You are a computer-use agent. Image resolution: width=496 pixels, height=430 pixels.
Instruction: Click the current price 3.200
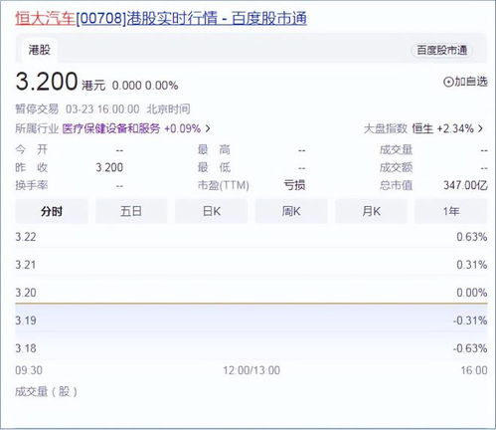[47, 82]
